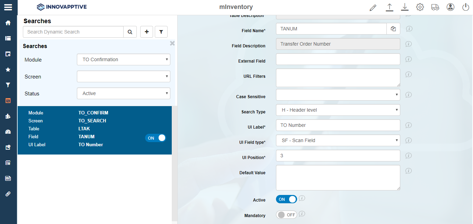This screenshot has width=473, height=224.
Task: Open settings gear icon in header
Action: 420,7
